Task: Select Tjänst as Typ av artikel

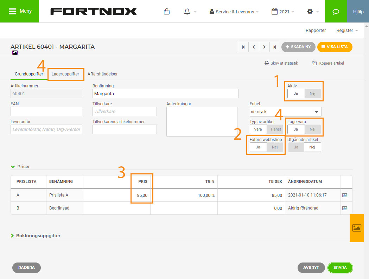Action: 275,129
